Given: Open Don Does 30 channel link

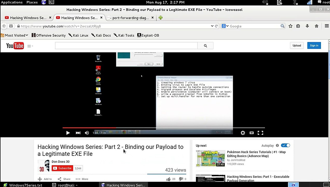Looking at the screenshot, I should [60, 162].
